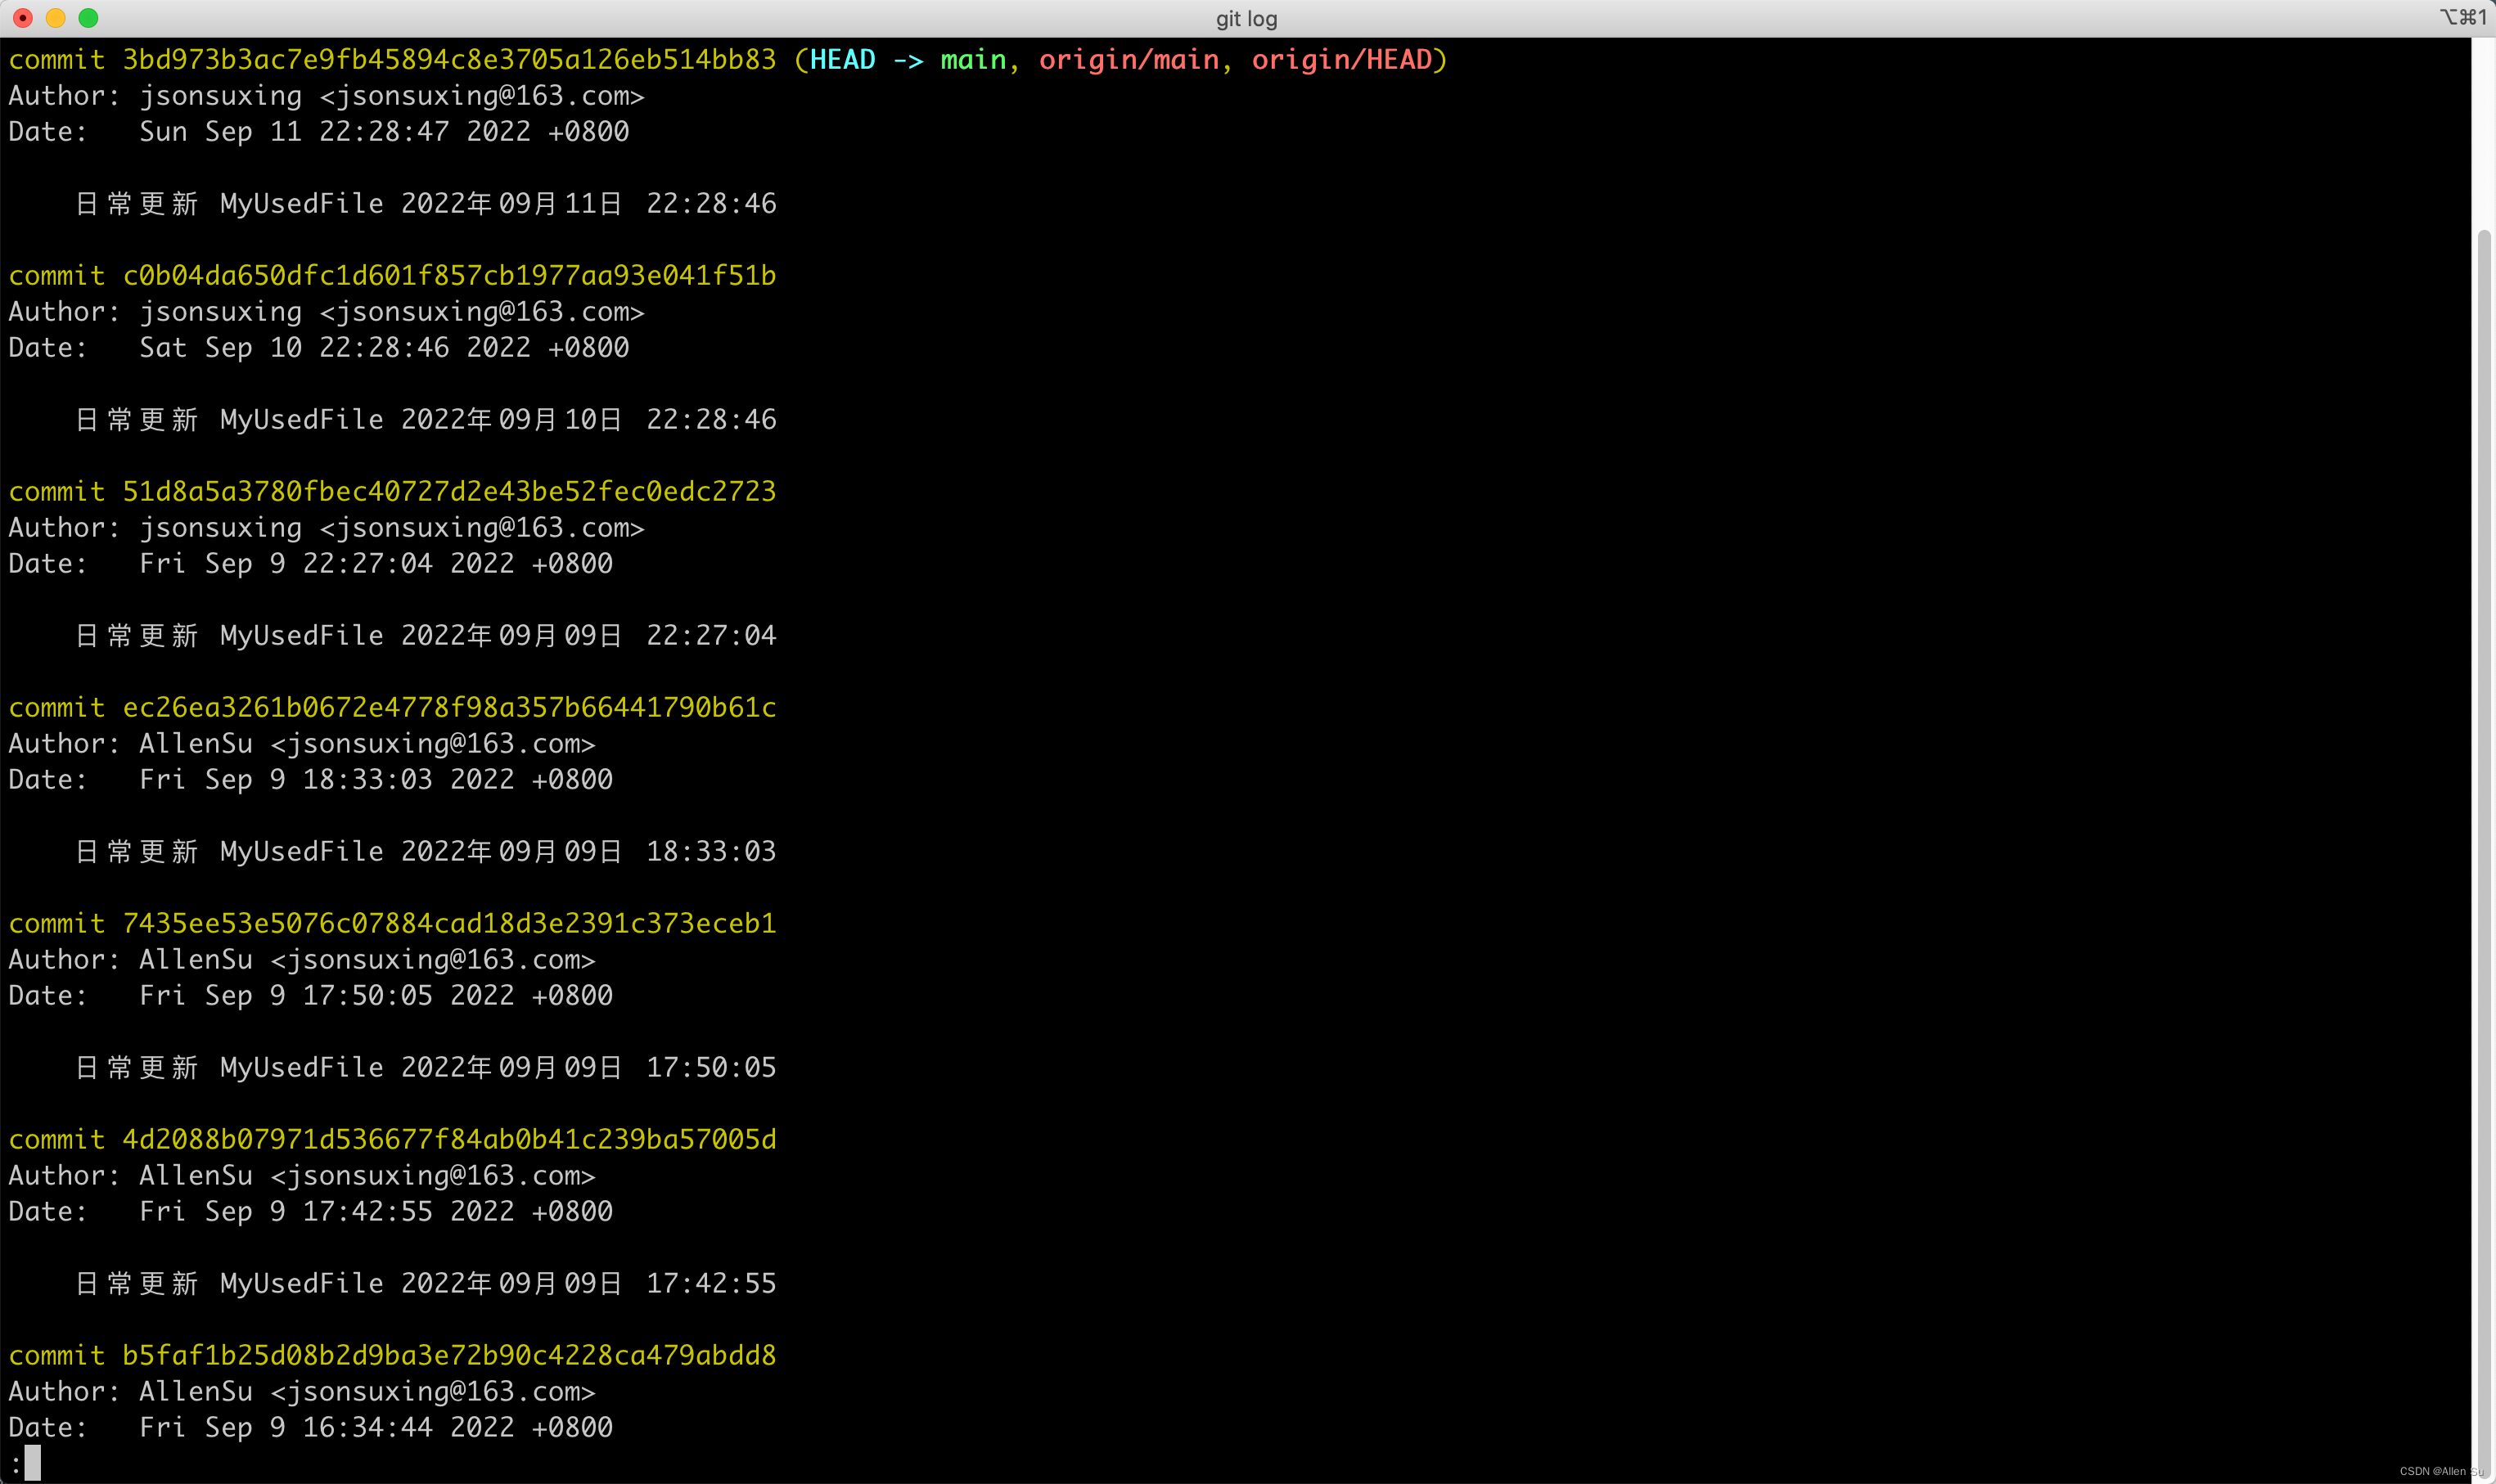Click date 'Sun Sep 11 22:28:47 2022 +0800'
Image resolution: width=2496 pixels, height=1484 pixels.
point(384,132)
